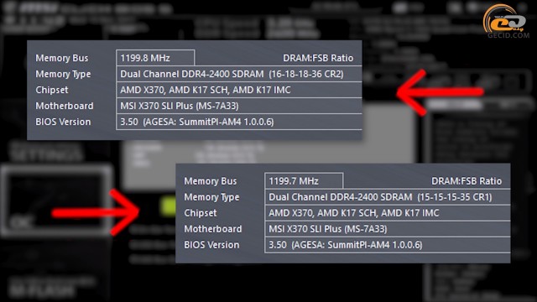Click the Memory Bus field showing 1199.8 MHz
Viewport: 537px width, 302px height.
coord(155,58)
